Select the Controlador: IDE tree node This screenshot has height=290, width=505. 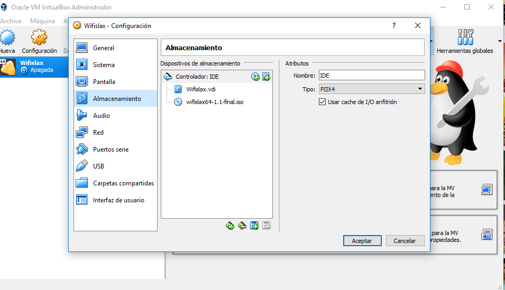pyautogui.click(x=197, y=77)
